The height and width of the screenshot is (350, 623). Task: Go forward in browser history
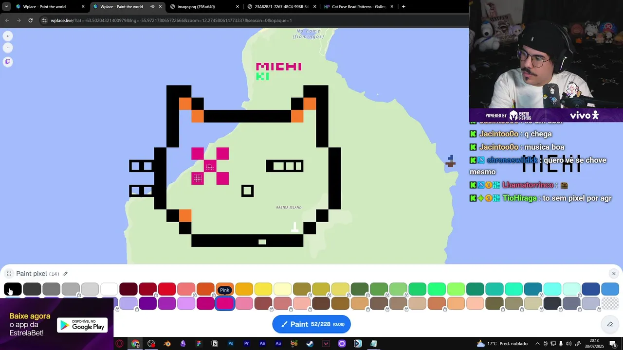tap(18, 20)
